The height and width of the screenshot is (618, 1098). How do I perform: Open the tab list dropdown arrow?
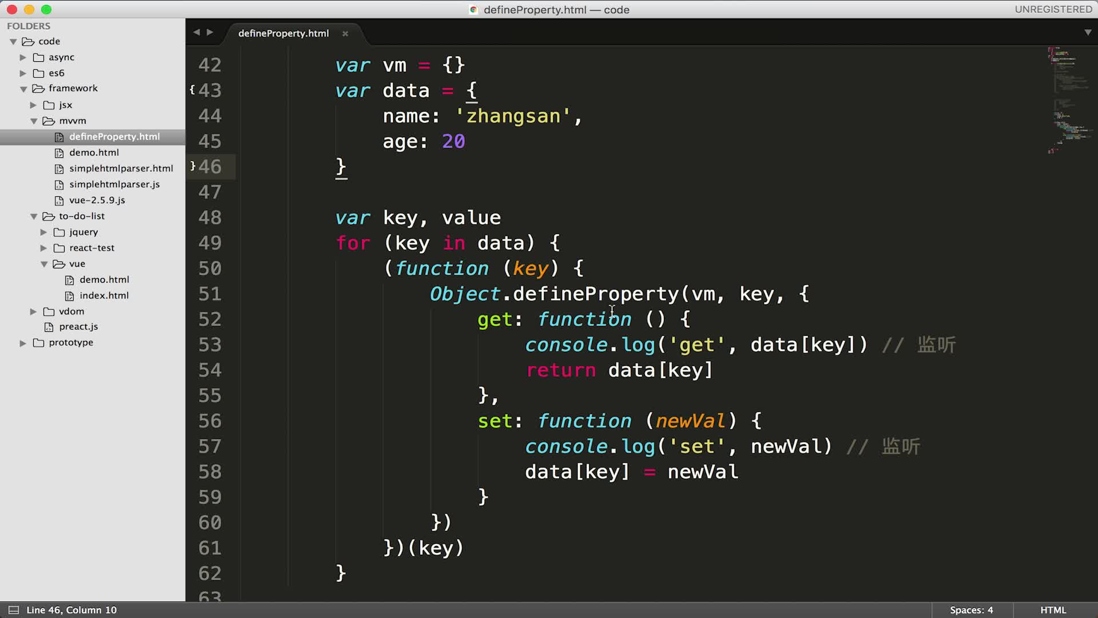tap(1088, 33)
